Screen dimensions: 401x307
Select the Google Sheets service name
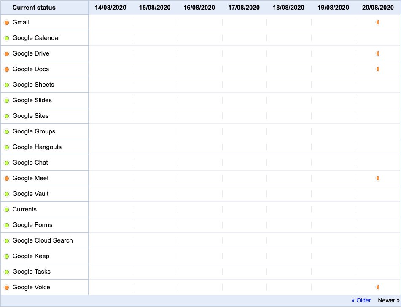coord(33,85)
